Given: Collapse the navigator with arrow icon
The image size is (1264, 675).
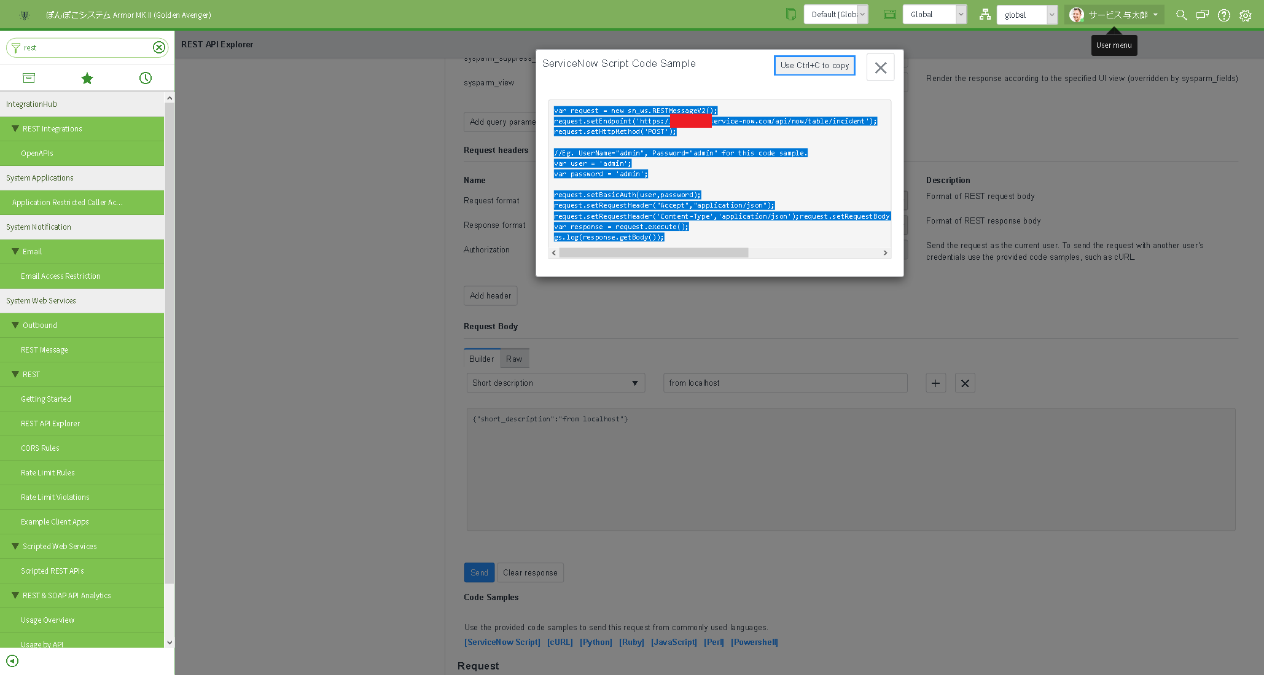Looking at the screenshot, I should (x=12, y=661).
